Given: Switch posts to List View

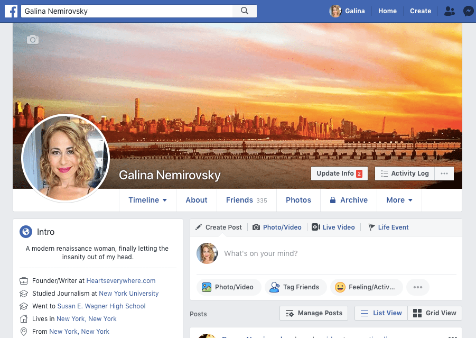Looking at the screenshot, I should pyautogui.click(x=381, y=313).
